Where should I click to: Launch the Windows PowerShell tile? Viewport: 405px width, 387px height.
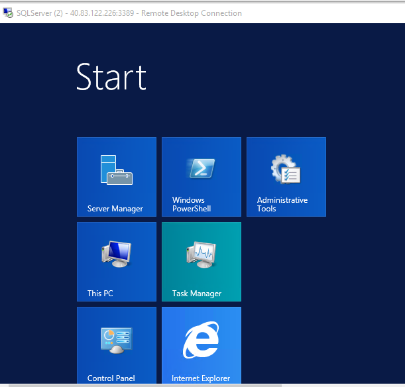pos(202,177)
